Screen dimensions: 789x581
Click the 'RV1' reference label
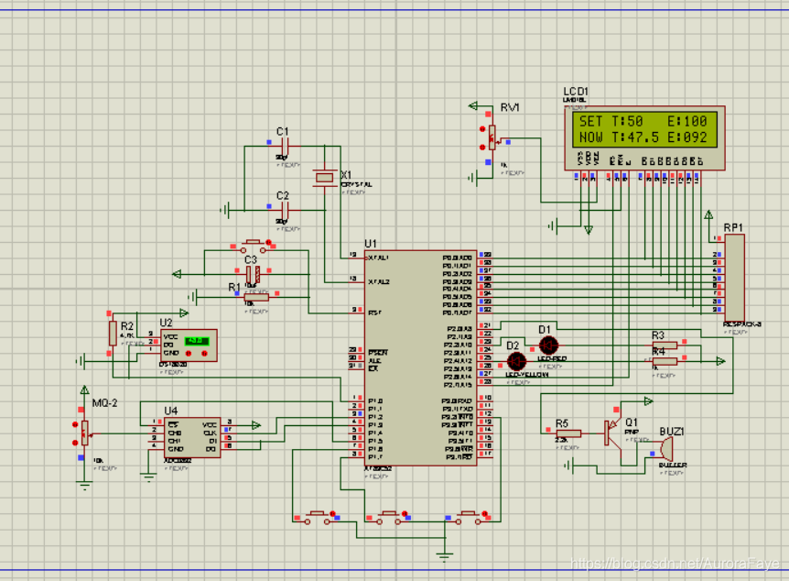pyautogui.click(x=510, y=107)
